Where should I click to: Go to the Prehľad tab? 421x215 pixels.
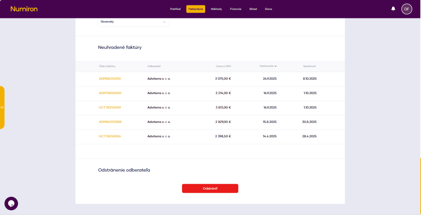tap(175, 9)
